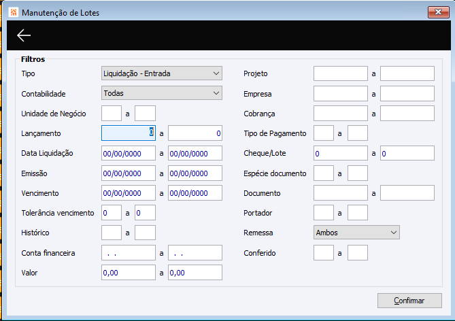Focus the Empresa start field
The width and height of the screenshot is (455, 321).
pos(341,93)
